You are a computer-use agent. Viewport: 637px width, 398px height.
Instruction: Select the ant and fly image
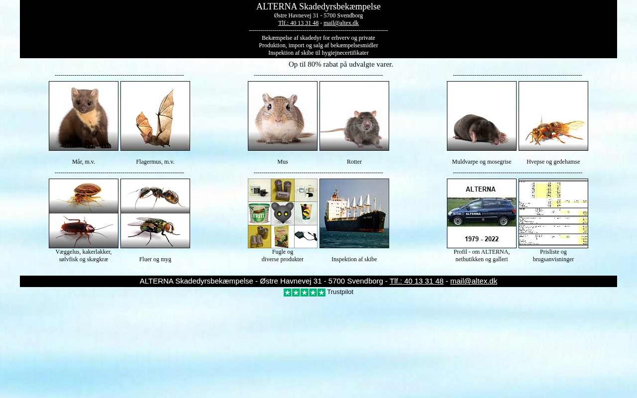pos(155,213)
